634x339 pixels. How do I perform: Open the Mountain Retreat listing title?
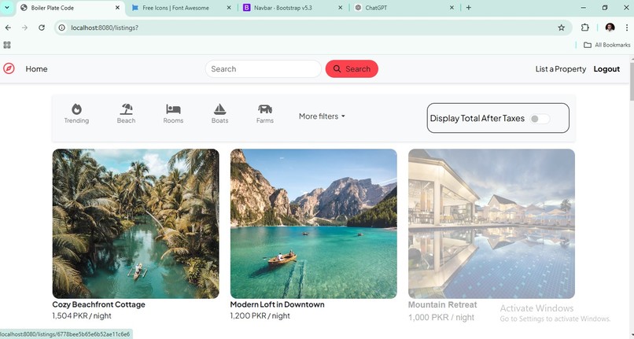442,305
